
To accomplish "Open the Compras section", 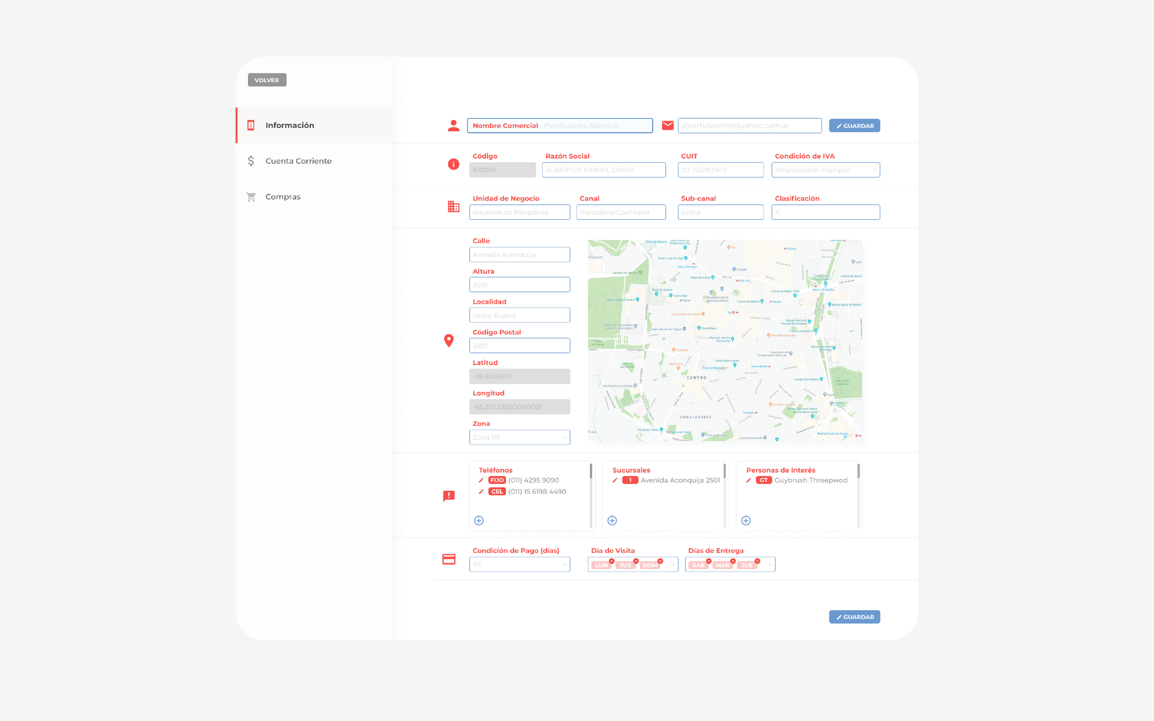I will point(282,197).
